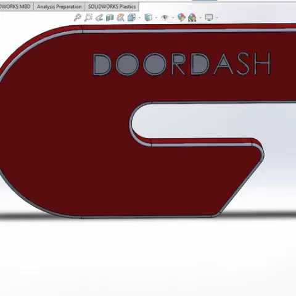Click the View Settings monitor icon
The height and width of the screenshot is (296, 296).
(x=209, y=17)
